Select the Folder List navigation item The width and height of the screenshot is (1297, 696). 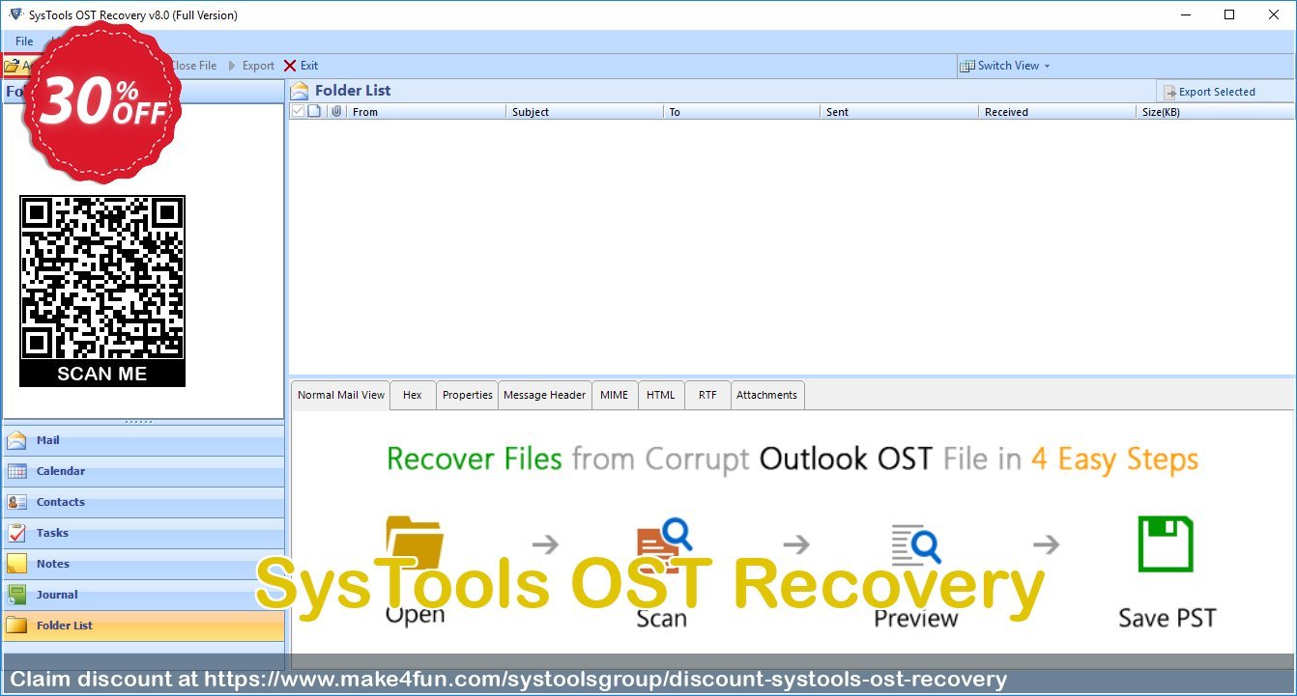tap(143, 626)
